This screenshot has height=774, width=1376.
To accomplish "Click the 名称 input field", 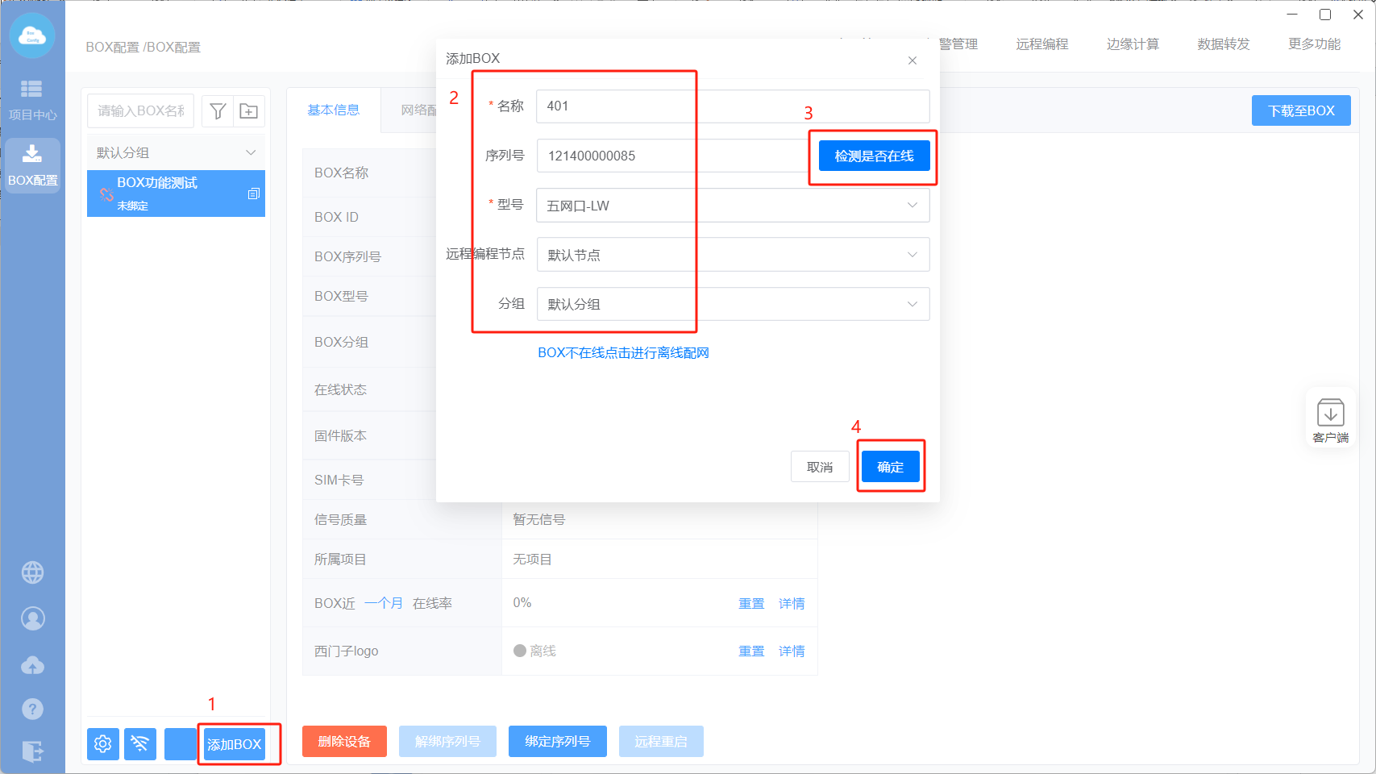I will click(732, 106).
